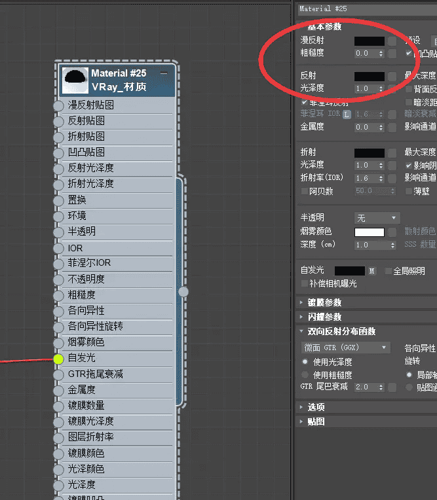Click the map slot button next to 折射
Screen dimensions: 437x500
[392, 152]
